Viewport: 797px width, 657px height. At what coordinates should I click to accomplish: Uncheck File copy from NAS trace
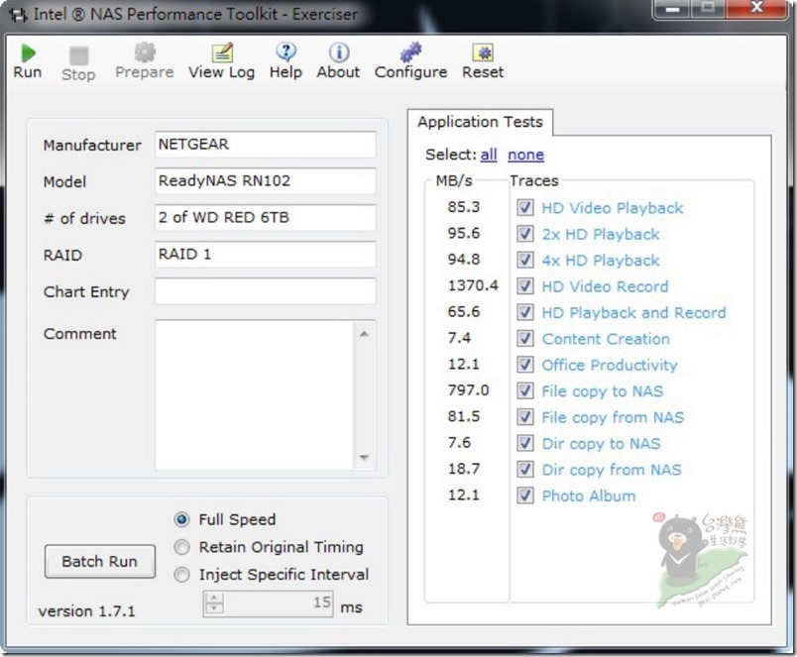click(525, 417)
